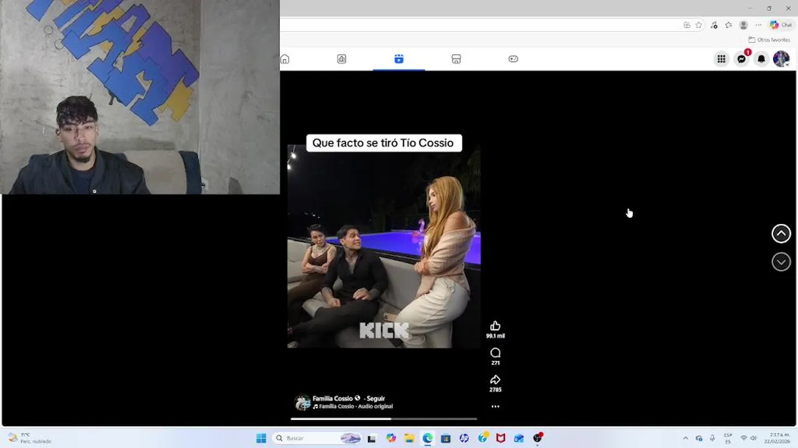Open the Otros favoritos folder

click(x=769, y=40)
